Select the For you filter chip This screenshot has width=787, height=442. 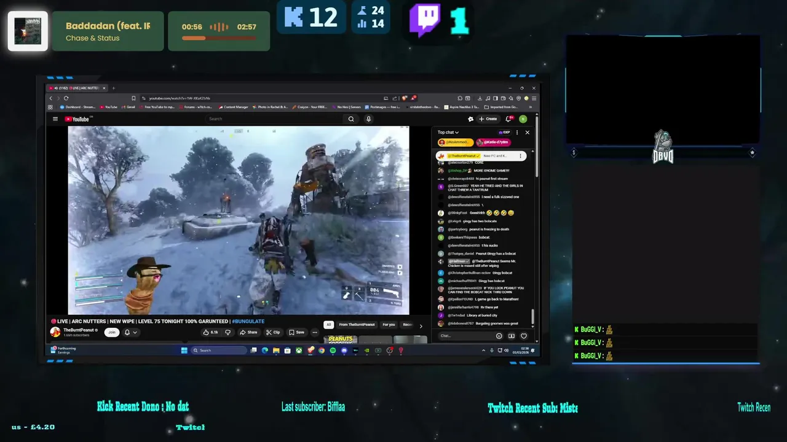389,325
